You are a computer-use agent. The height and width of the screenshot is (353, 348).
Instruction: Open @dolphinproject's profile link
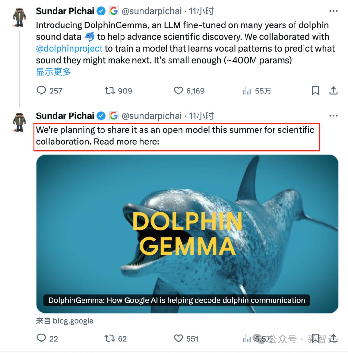[x=70, y=48]
